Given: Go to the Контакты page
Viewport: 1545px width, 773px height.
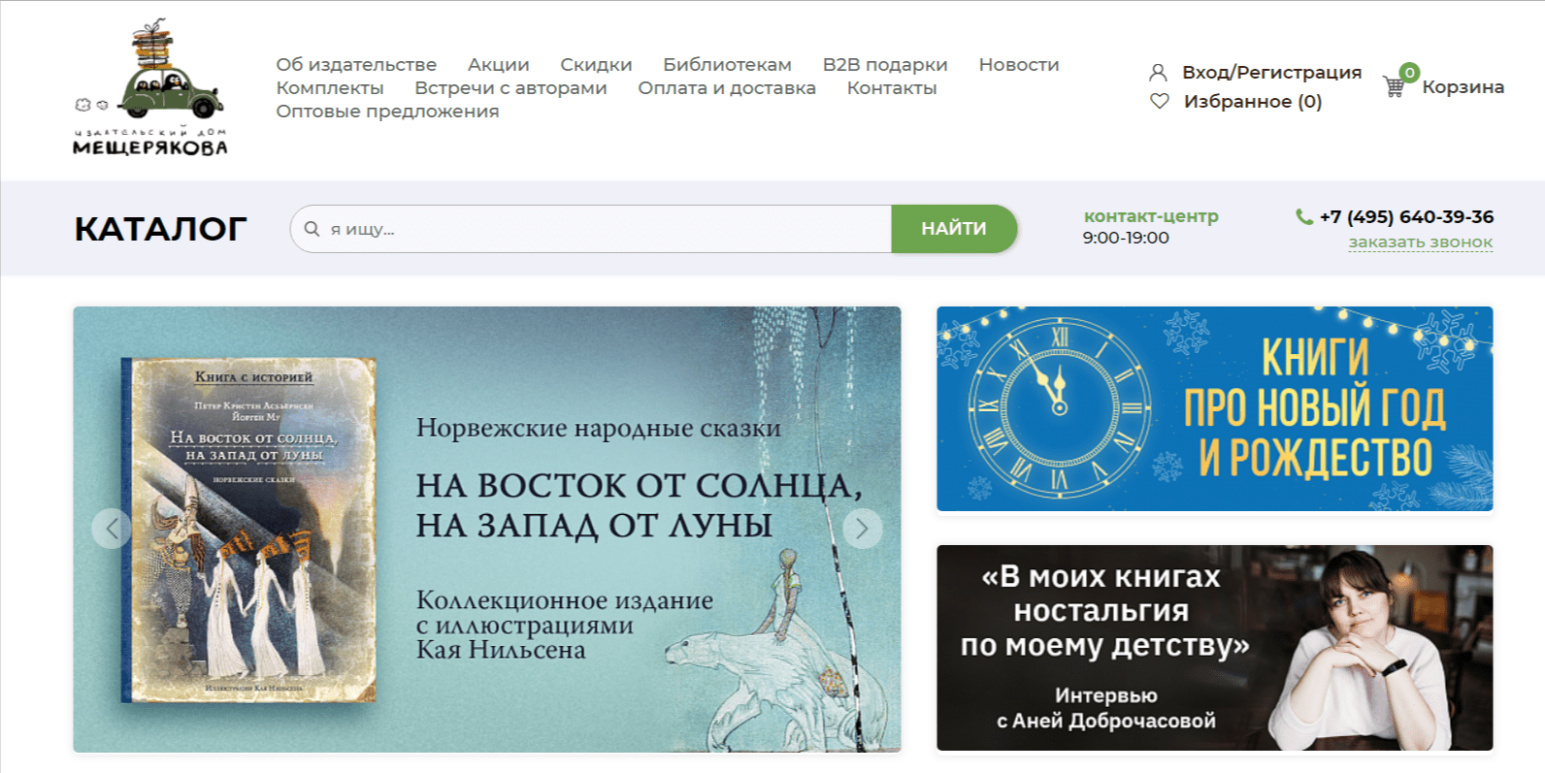Looking at the screenshot, I should (x=892, y=88).
